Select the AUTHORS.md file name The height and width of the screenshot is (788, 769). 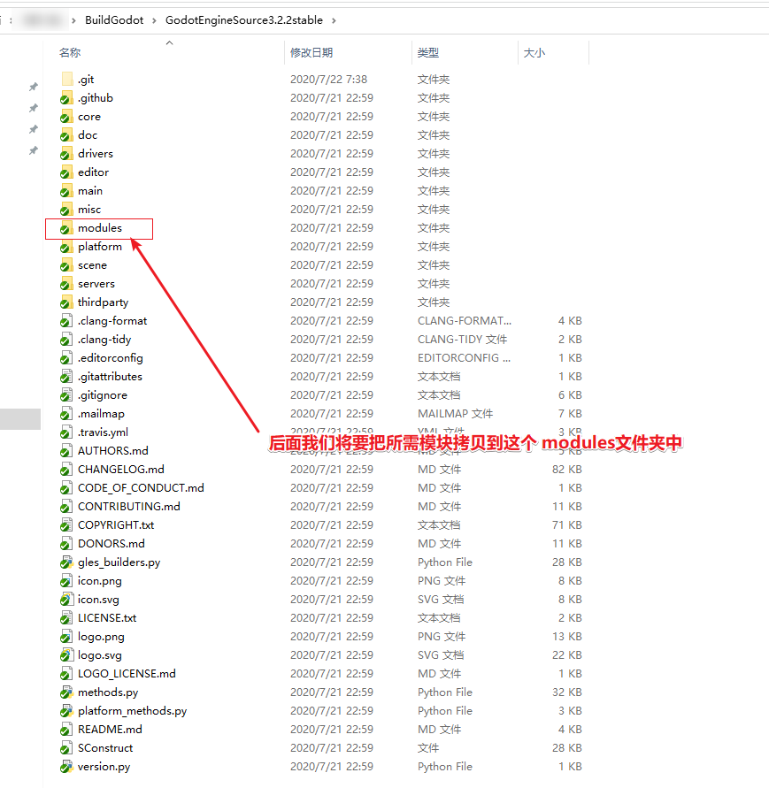pyautogui.click(x=112, y=451)
